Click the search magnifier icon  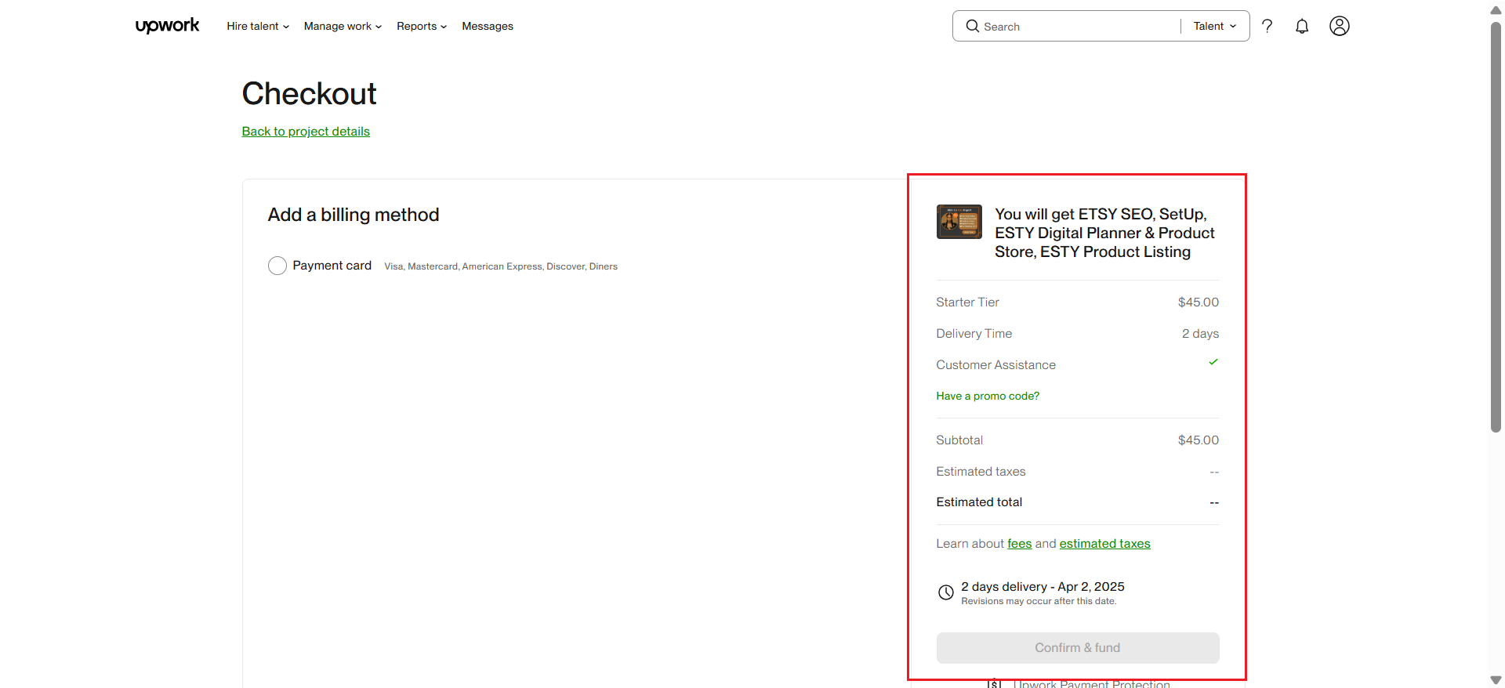tap(973, 26)
